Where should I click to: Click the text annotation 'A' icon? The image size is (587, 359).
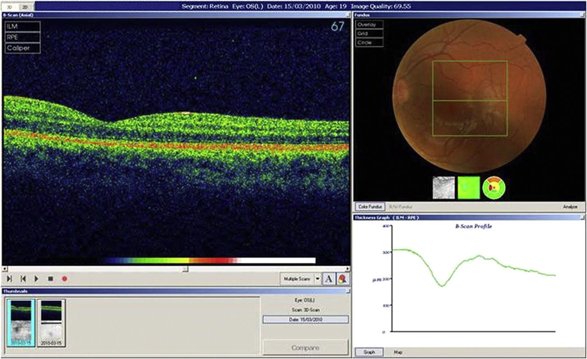[x=329, y=279]
